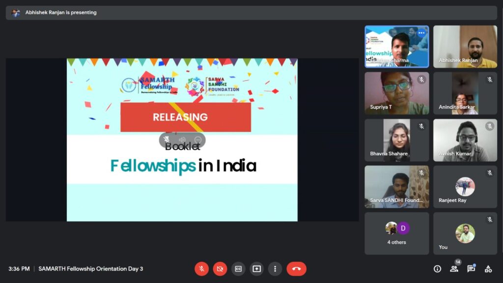Screen dimensions: 503x283
Task: Toggle the camera off button
Action: coord(220,269)
